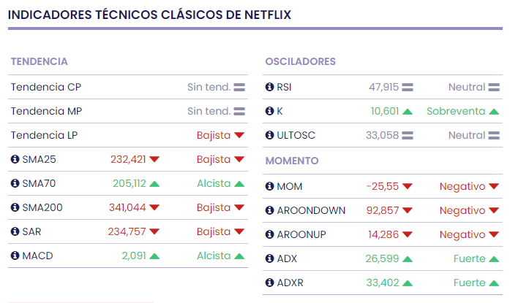Click neutral equals icon in Tendencia CP row
This screenshot has height=303, width=510.
tap(239, 88)
